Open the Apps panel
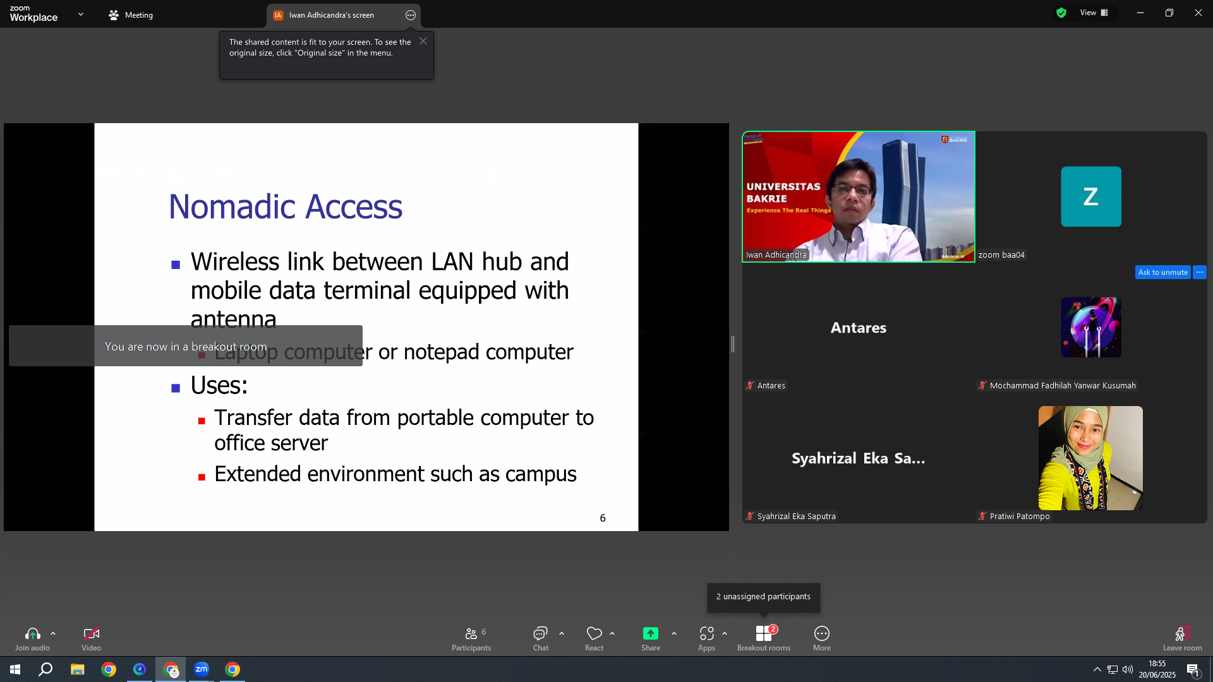 [x=707, y=638]
